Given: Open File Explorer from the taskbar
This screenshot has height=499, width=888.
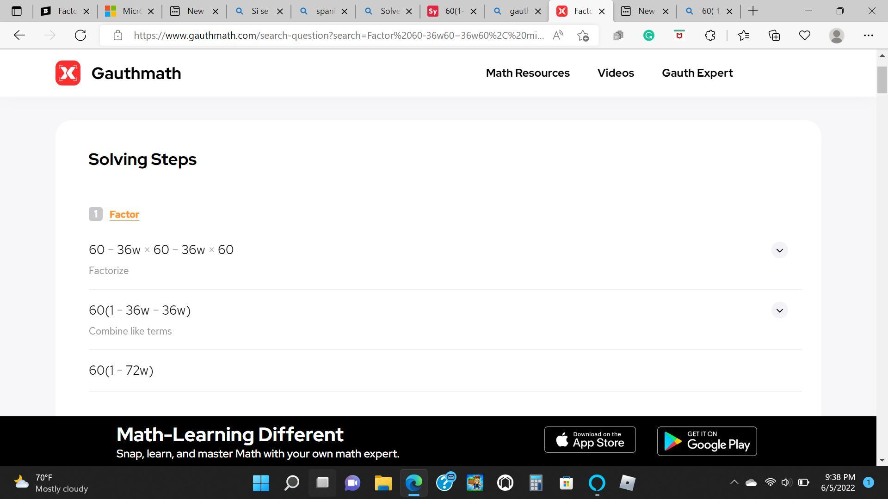Looking at the screenshot, I should tap(383, 483).
